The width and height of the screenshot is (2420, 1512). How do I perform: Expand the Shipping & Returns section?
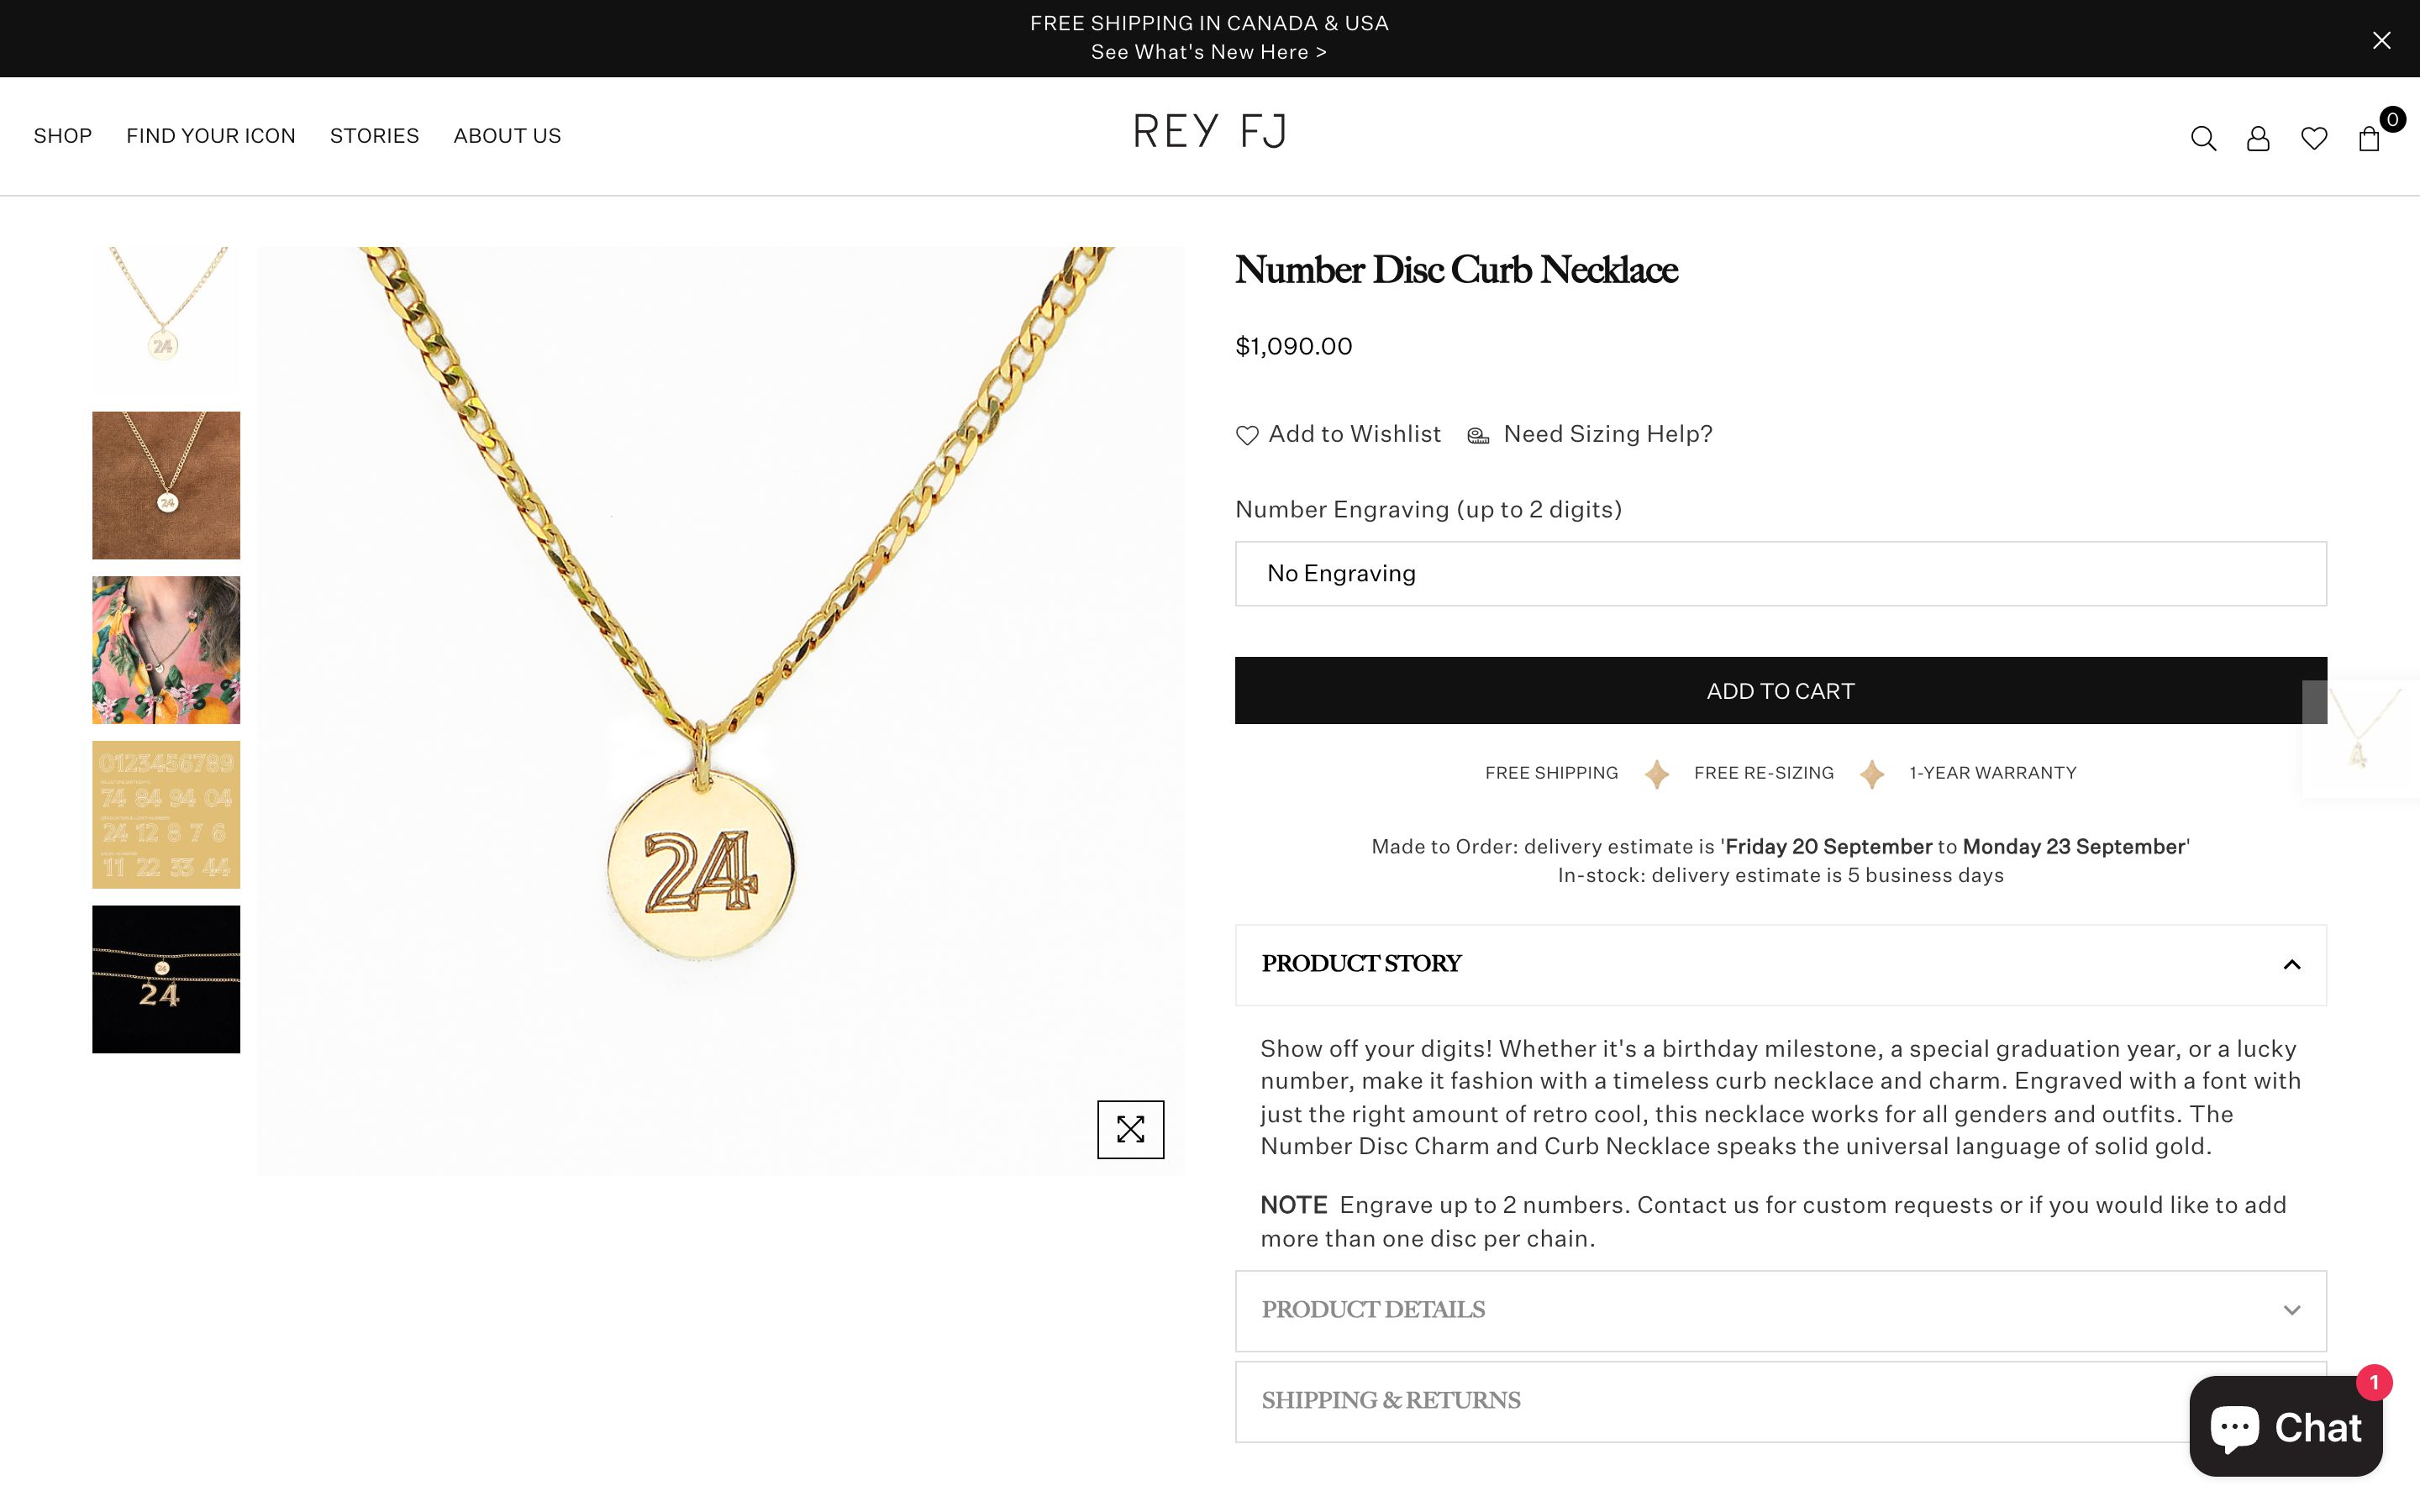tap(1780, 1401)
